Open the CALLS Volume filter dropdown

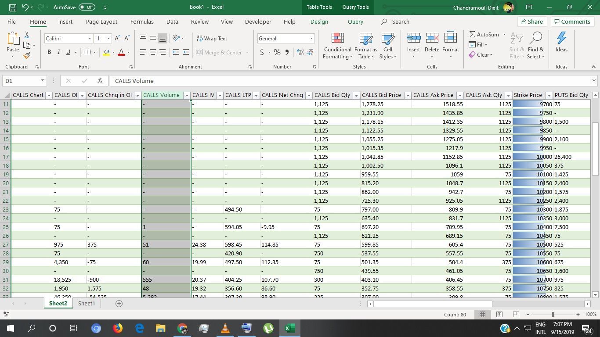coord(187,95)
